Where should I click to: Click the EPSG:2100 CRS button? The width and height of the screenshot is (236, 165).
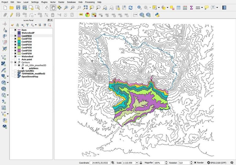coord(221,163)
